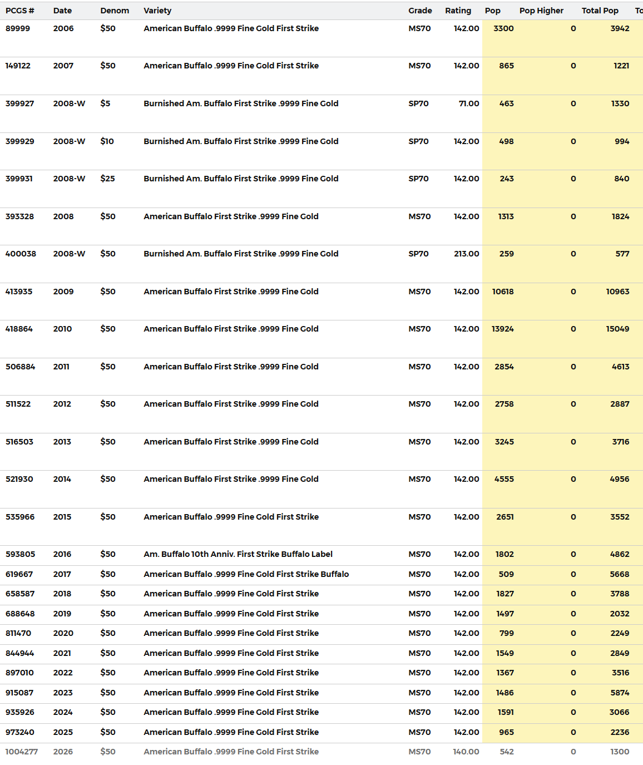Screen dimensions: 643x765
Task: Open PCGS number 973240 for 2025
Action: coord(19,732)
